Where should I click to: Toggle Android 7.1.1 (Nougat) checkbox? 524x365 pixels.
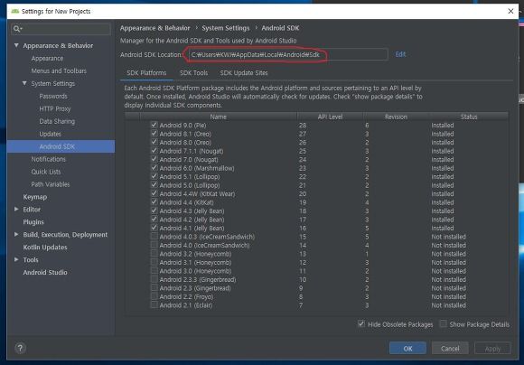click(x=154, y=150)
